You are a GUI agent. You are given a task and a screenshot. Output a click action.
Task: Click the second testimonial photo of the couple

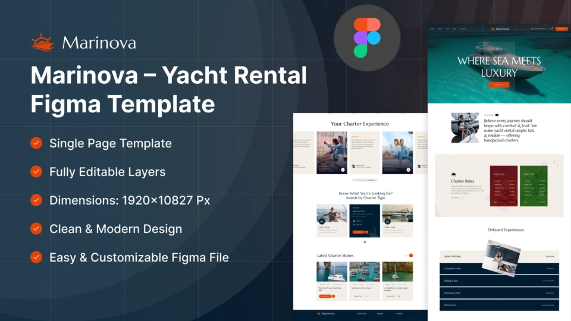click(397, 153)
